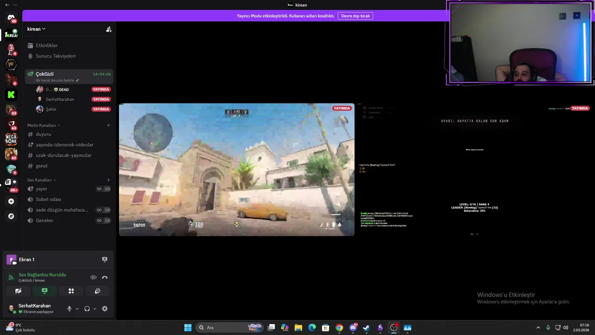Select Şahin in voice member list

pyautogui.click(x=73, y=109)
